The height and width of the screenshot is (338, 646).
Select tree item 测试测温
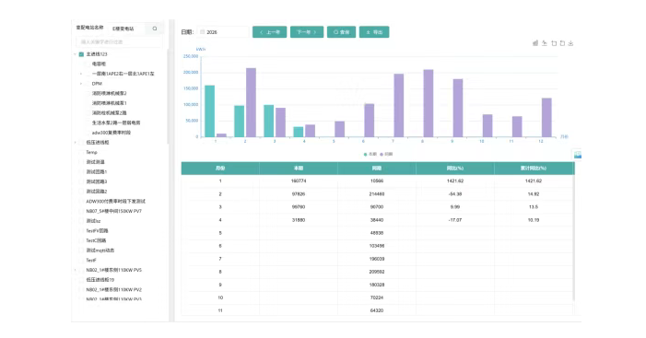pyautogui.click(x=95, y=162)
